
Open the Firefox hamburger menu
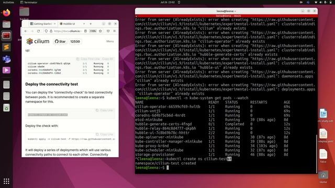(x=115, y=31)
